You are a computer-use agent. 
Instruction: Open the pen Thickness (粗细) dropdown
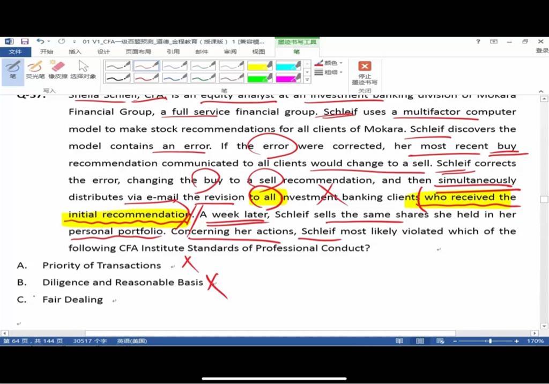[329, 72]
